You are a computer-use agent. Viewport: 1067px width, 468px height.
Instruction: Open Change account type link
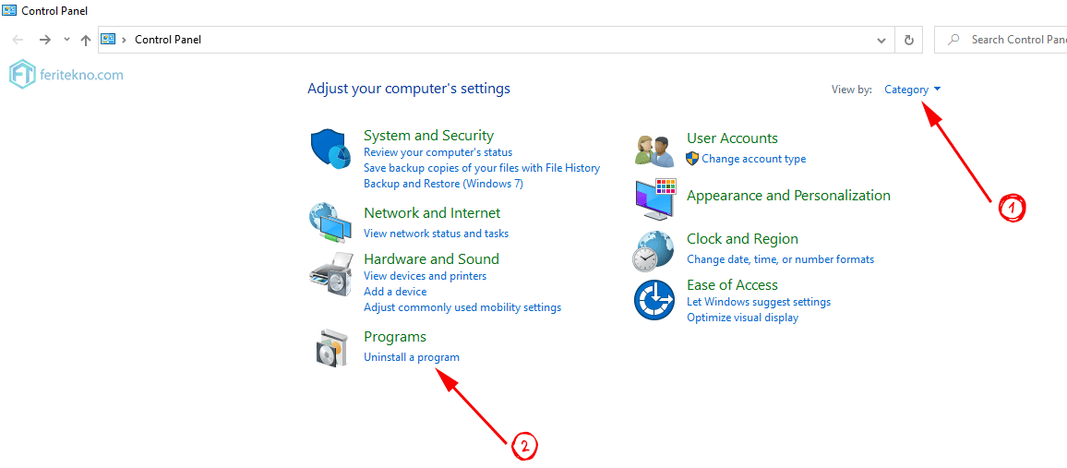coord(754,159)
